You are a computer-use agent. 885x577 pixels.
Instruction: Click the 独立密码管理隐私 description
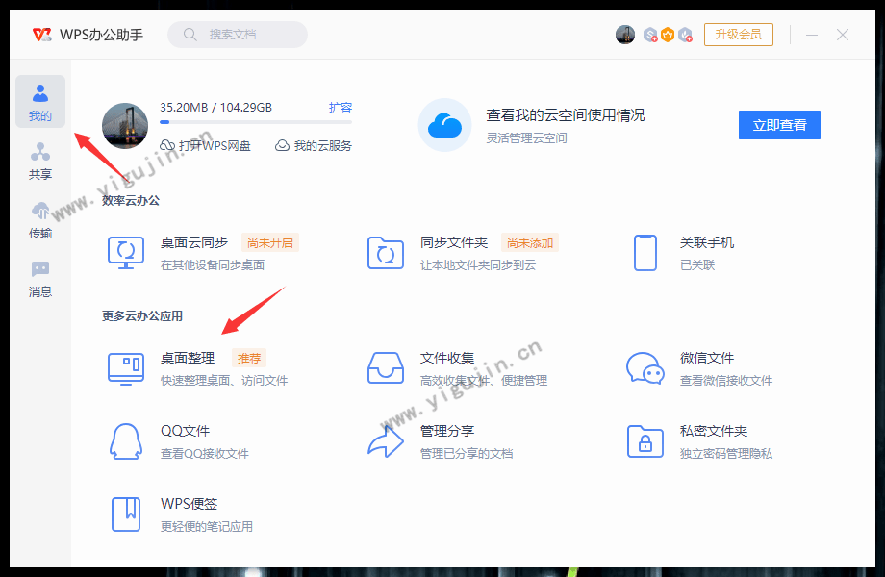(726, 454)
